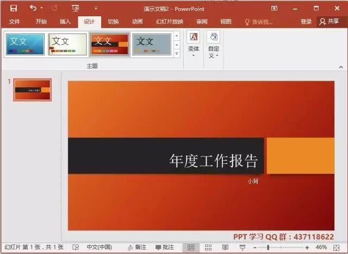The width and height of the screenshot is (348, 254).
Task: Open the 幻灯片放映 tab
Action: point(170,22)
